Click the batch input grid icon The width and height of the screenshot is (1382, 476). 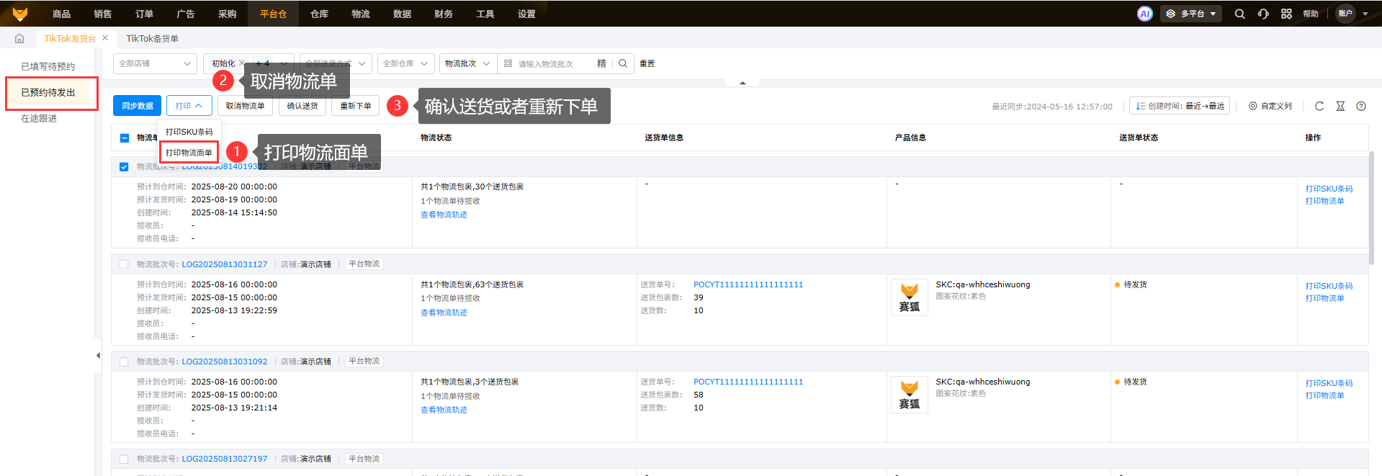click(508, 63)
